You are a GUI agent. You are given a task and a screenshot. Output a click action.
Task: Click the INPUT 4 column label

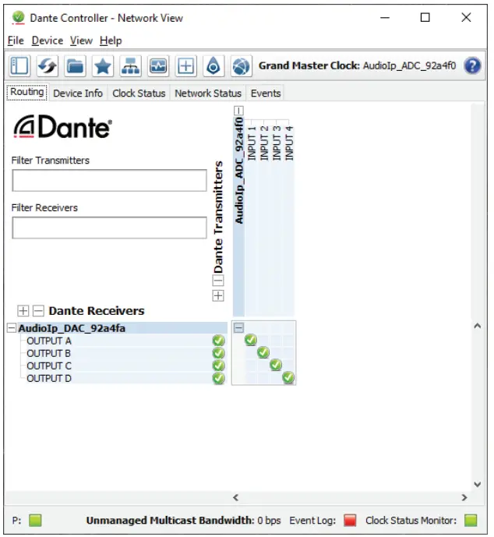point(289,143)
